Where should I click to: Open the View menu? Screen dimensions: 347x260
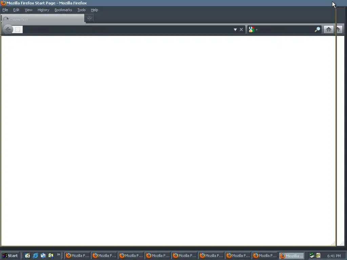(28, 10)
